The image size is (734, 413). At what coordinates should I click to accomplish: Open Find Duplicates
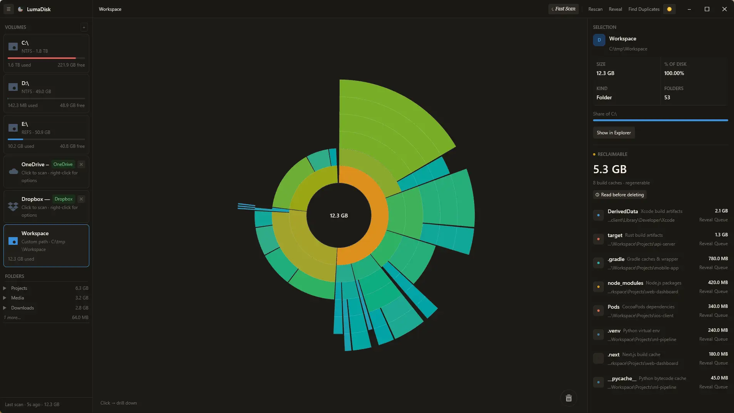[x=644, y=9]
